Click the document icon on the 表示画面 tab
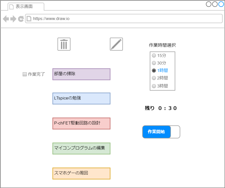Image resolution: width=225 pixels, height=188 pixels. (11, 7)
